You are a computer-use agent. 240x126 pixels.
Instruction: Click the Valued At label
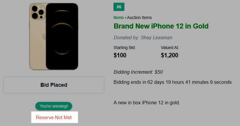170,48
